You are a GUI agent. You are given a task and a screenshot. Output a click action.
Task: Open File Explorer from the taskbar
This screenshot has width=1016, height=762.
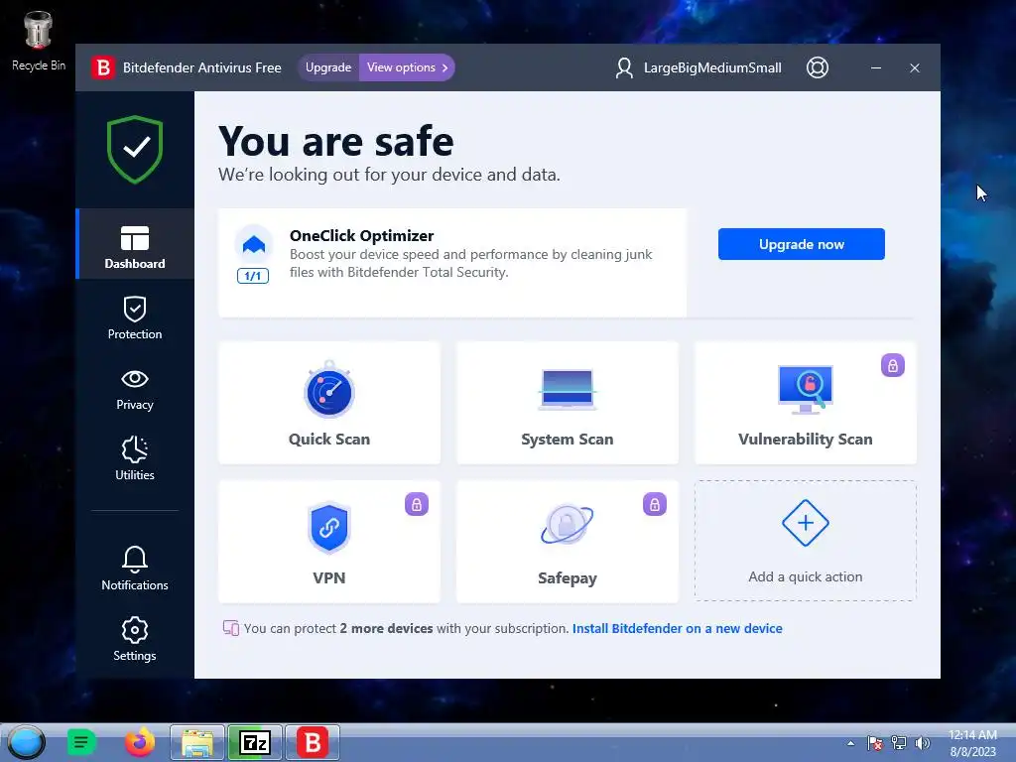(197, 742)
